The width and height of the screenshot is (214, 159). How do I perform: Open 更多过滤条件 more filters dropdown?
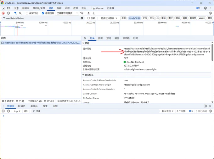click(109, 18)
